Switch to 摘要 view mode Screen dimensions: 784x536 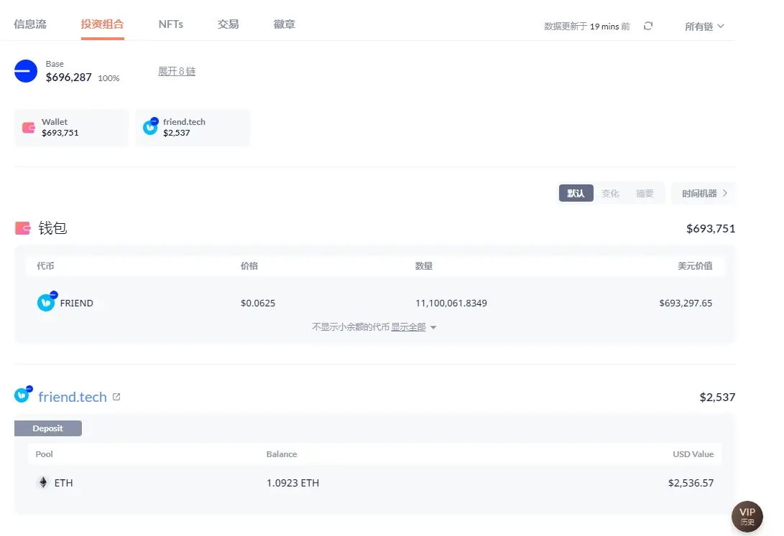coord(645,193)
